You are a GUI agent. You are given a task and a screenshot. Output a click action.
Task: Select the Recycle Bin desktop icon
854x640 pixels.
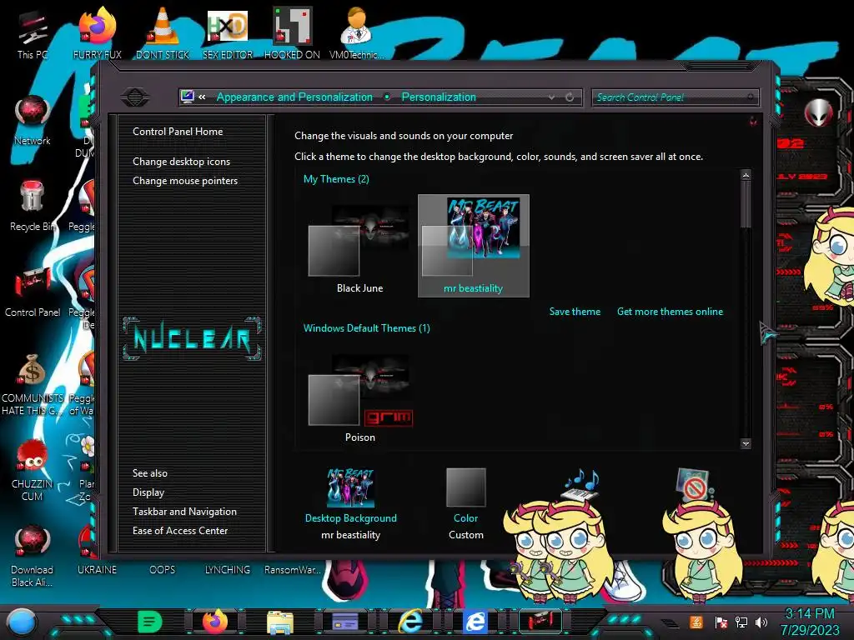point(33,207)
